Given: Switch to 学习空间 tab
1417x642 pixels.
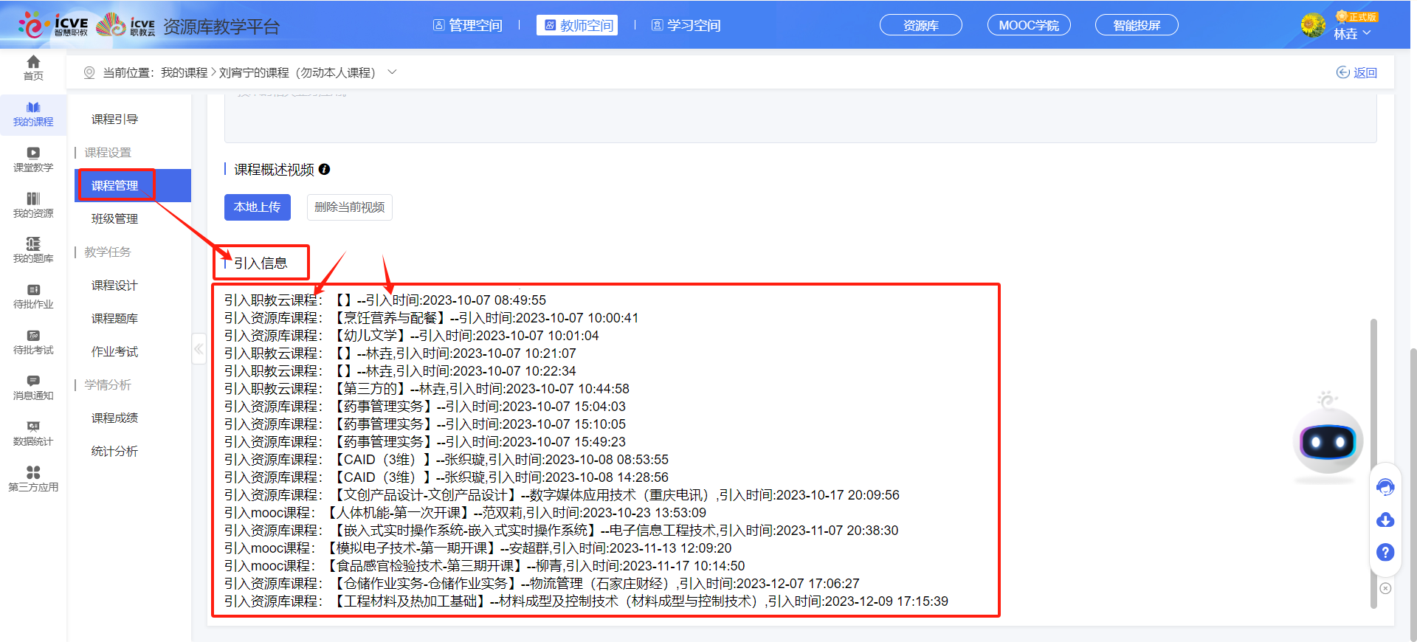Looking at the screenshot, I should click(x=686, y=26).
